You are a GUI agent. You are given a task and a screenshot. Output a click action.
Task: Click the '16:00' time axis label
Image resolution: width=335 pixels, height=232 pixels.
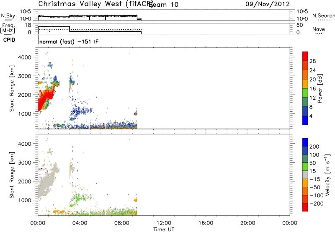pos(206,223)
